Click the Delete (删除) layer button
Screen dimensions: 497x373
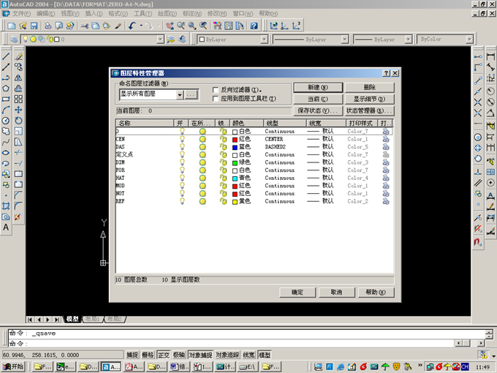point(369,88)
